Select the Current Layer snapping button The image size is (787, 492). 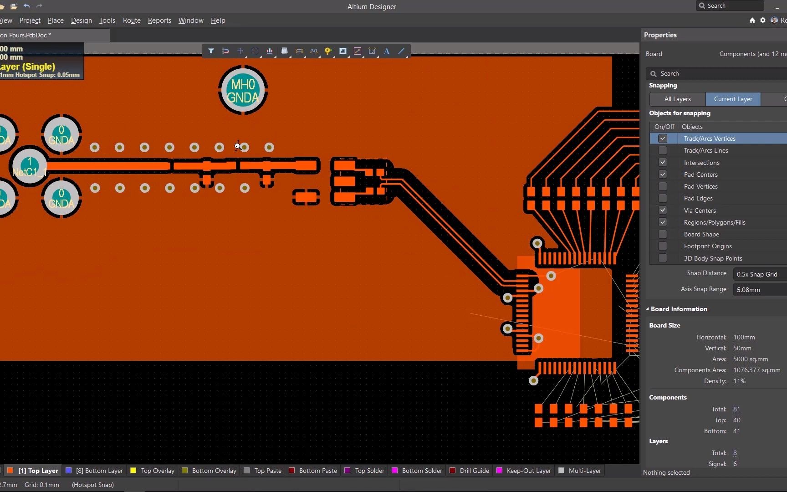click(733, 99)
